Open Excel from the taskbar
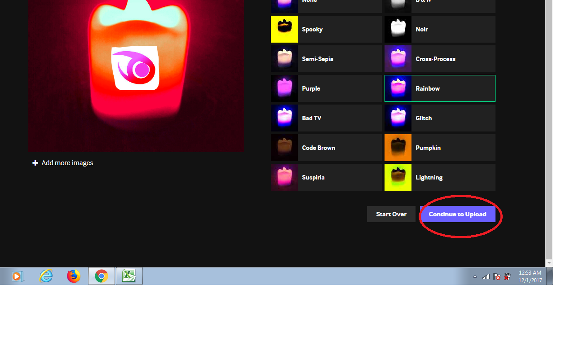This screenshot has width=575, height=359. (129, 276)
